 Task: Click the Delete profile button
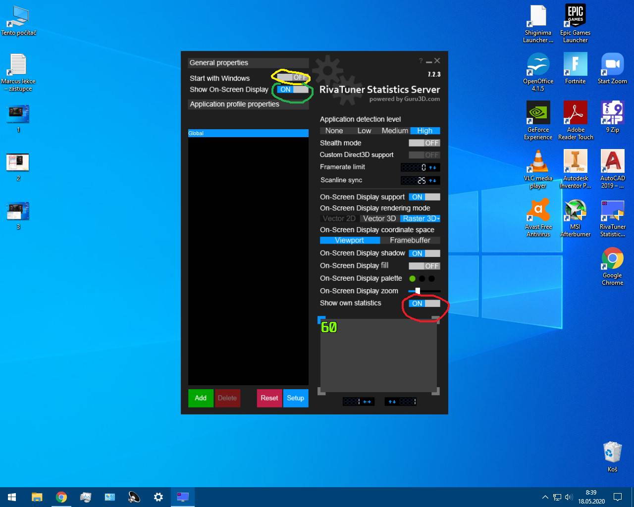[x=227, y=398]
